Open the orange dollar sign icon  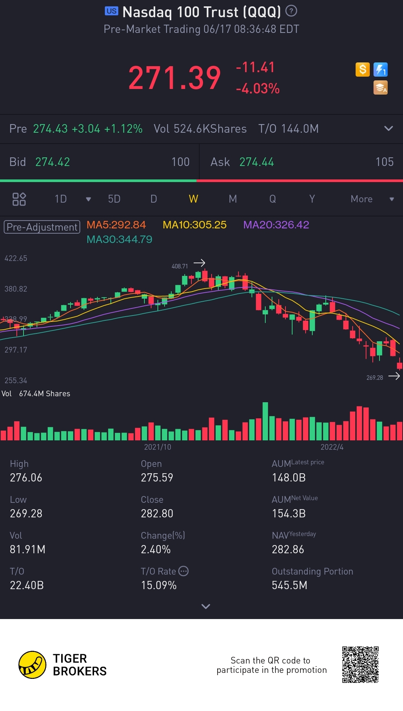point(362,70)
